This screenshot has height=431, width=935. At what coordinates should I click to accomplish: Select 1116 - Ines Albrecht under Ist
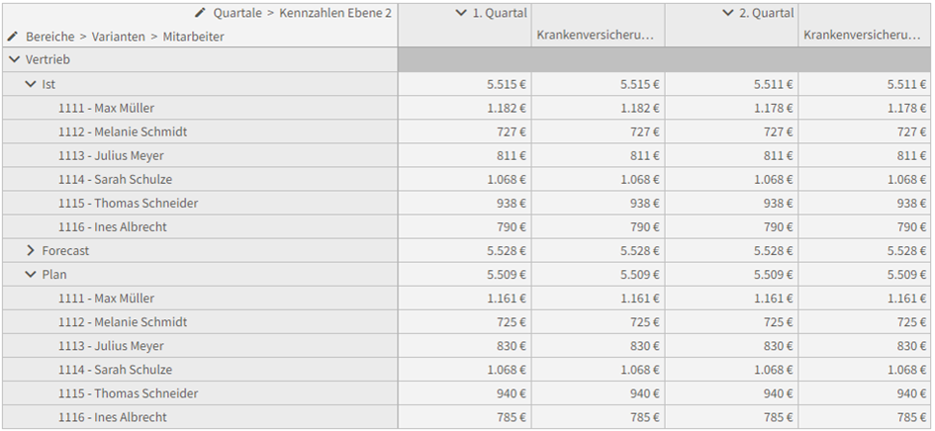tap(113, 227)
